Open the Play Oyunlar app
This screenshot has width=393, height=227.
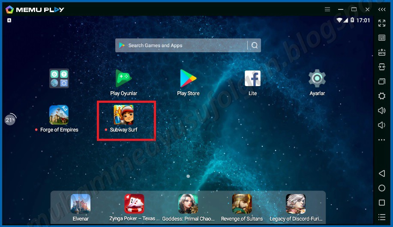tap(123, 78)
